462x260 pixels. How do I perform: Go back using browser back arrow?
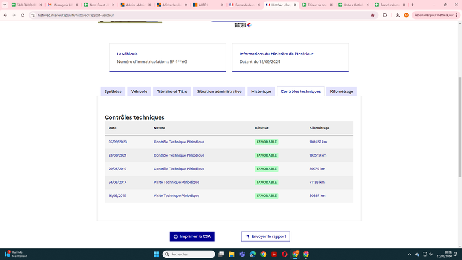tap(5, 15)
